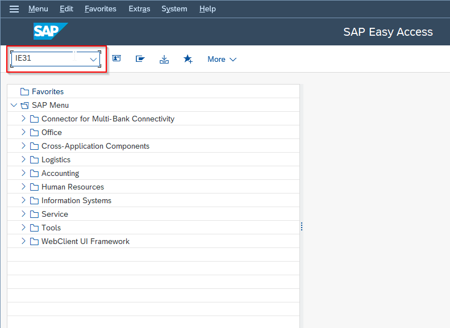The image size is (450, 328).
Task: Expand the Tools node
Action: click(x=23, y=228)
